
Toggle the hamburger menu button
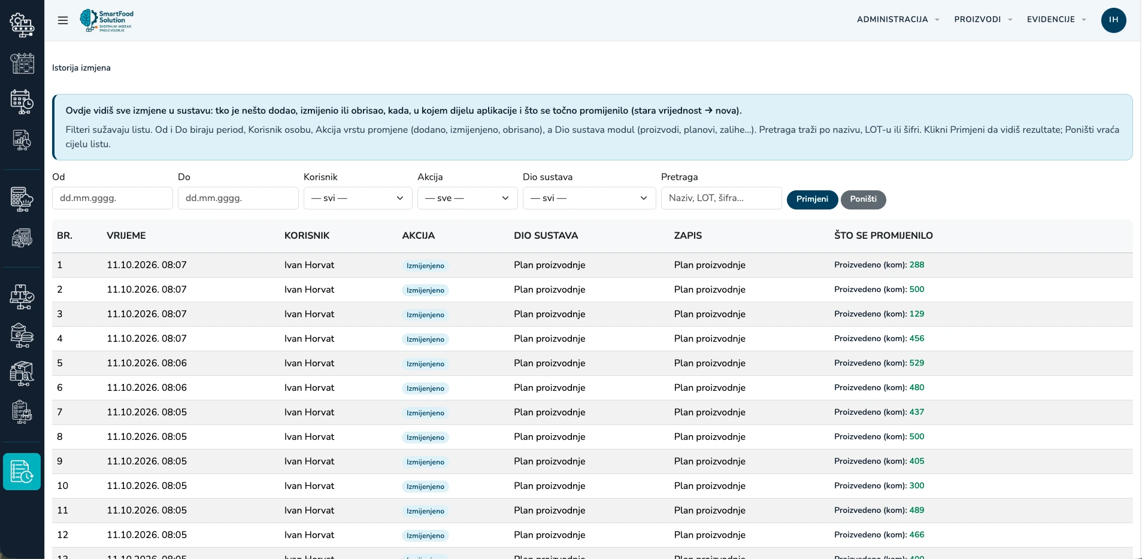pyautogui.click(x=63, y=20)
